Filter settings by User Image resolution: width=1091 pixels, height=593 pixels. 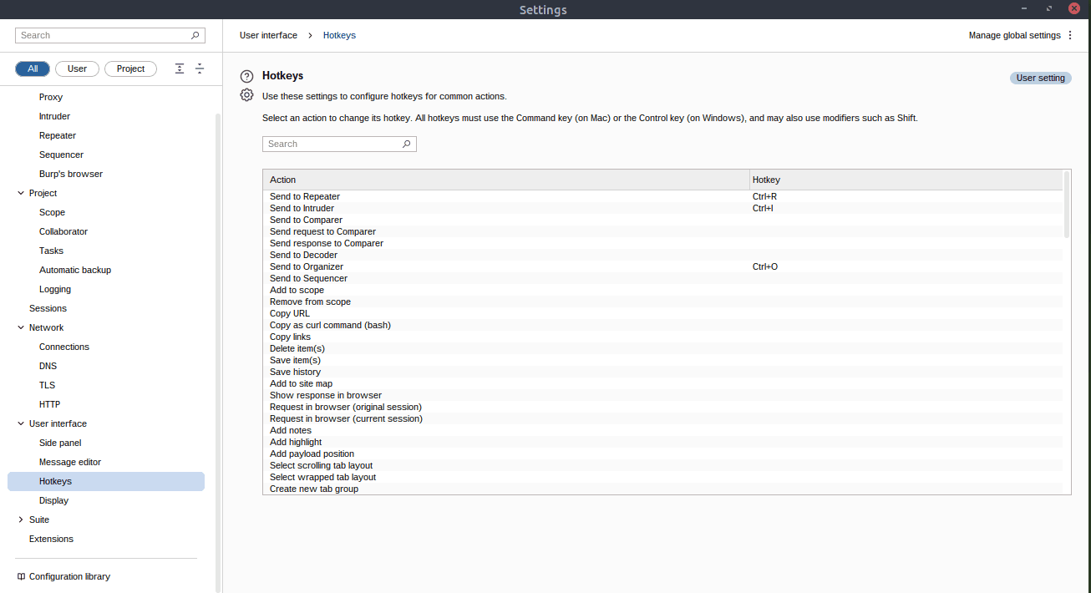click(x=77, y=68)
